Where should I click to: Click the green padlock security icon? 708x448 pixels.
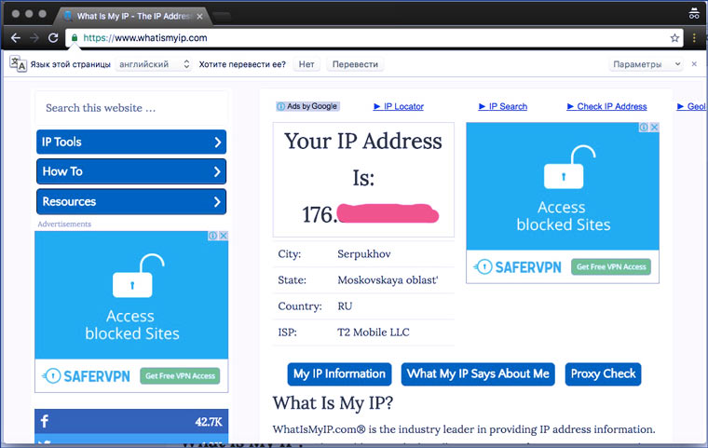tap(75, 38)
